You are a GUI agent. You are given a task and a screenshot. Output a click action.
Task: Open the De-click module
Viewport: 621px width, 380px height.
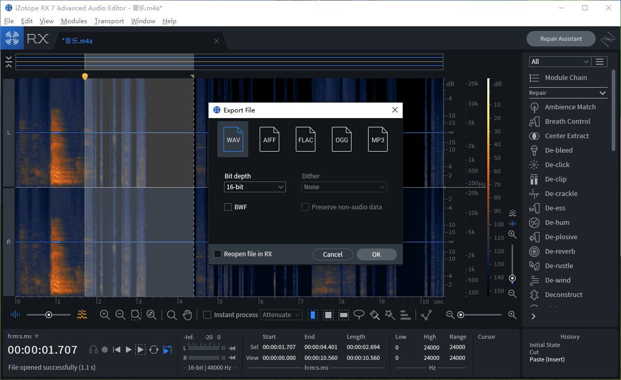point(557,164)
